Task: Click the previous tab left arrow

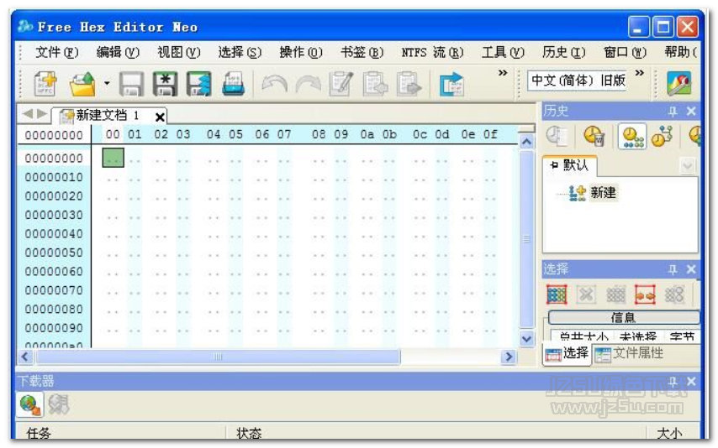Action: coord(28,113)
